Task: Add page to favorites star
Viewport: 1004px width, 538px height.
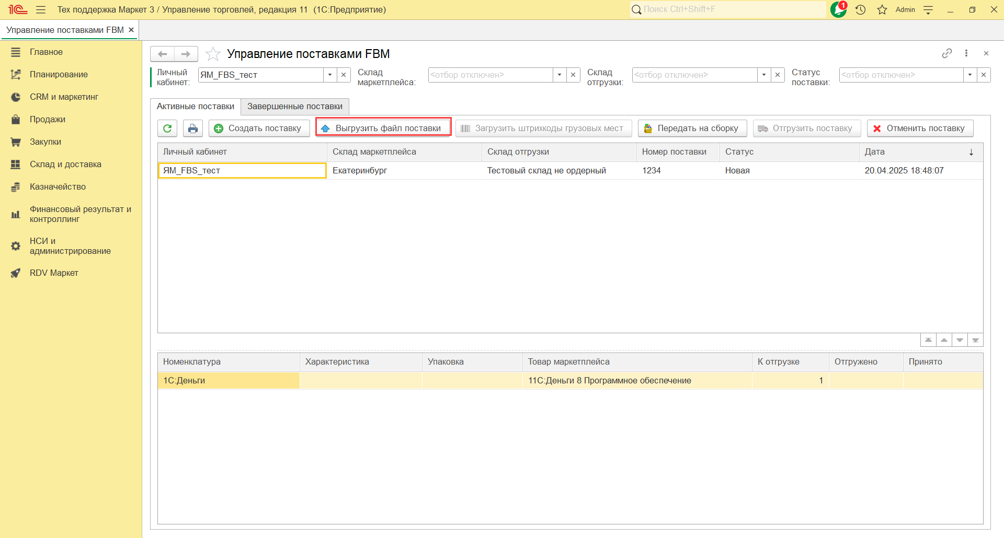Action: [213, 54]
